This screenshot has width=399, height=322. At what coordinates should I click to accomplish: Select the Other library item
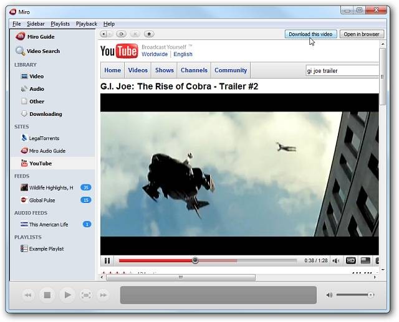click(32, 102)
